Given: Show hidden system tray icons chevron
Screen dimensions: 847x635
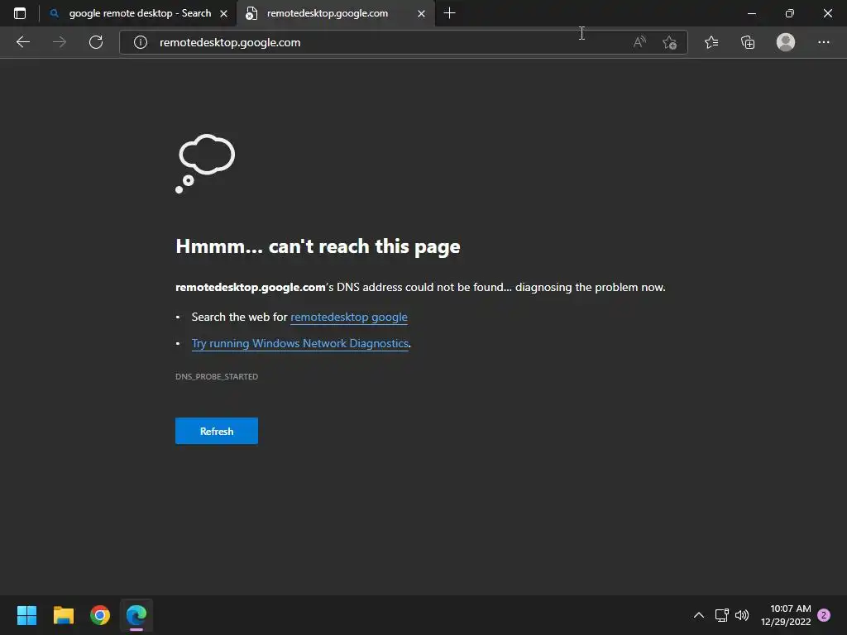Looking at the screenshot, I should (x=698, y=615).
